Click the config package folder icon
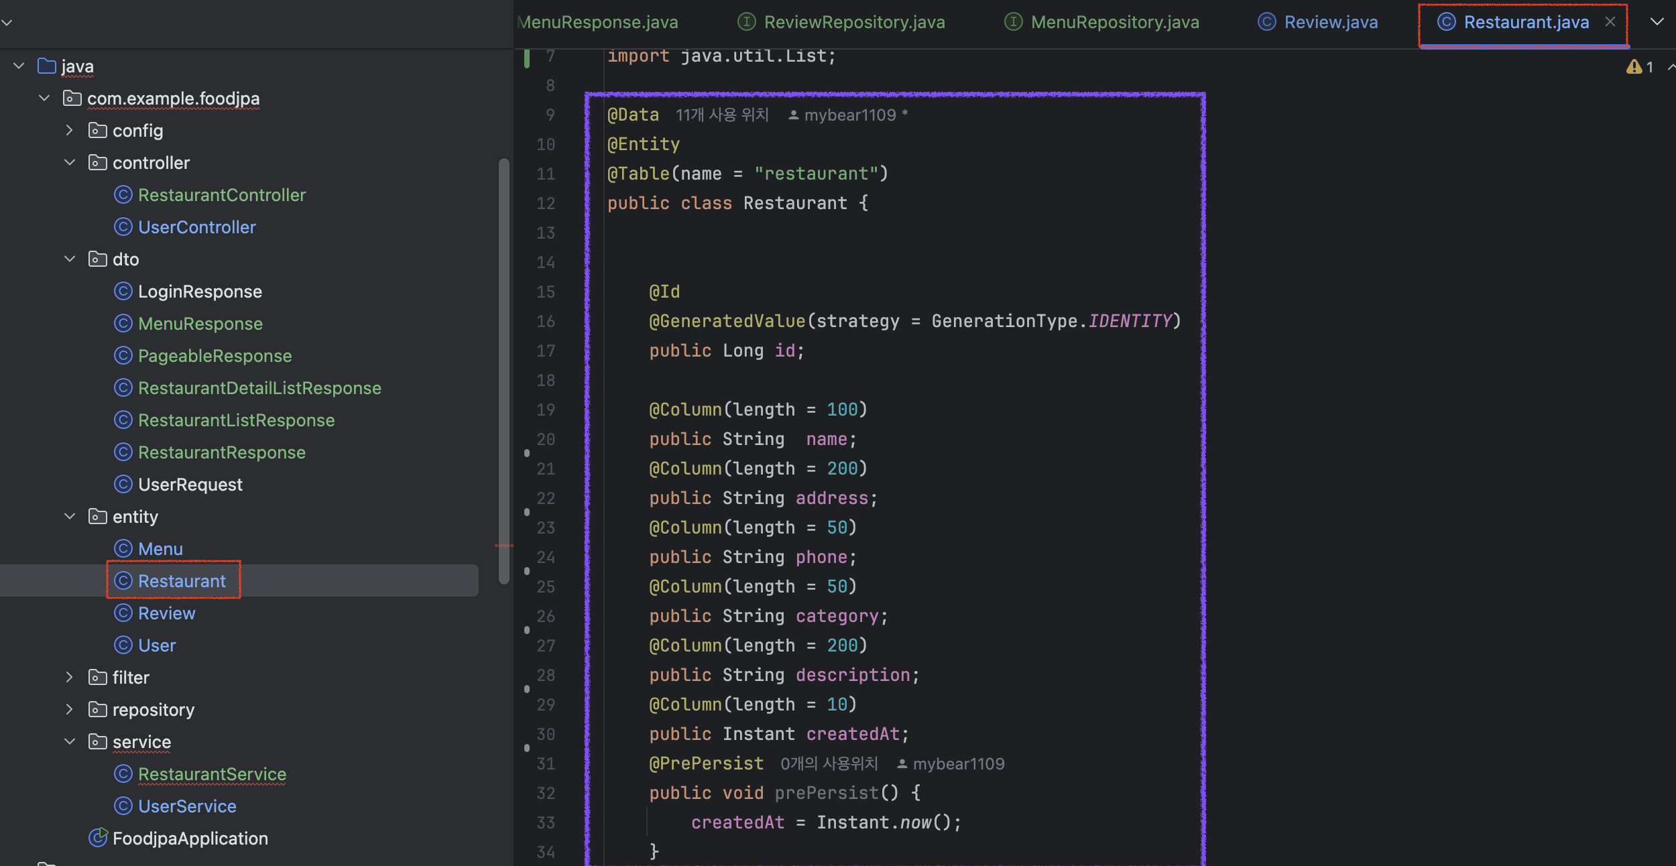 (x=98, y=131)
